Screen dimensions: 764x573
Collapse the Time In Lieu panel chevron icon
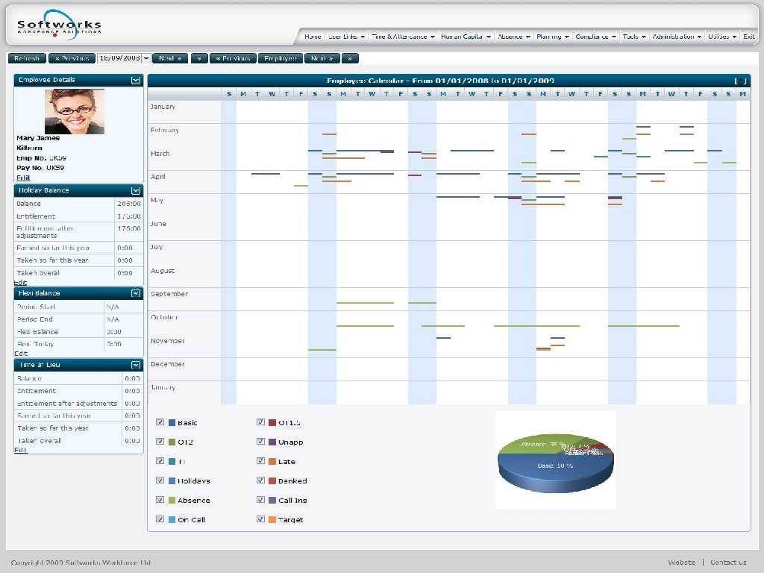tap(137, 365)
